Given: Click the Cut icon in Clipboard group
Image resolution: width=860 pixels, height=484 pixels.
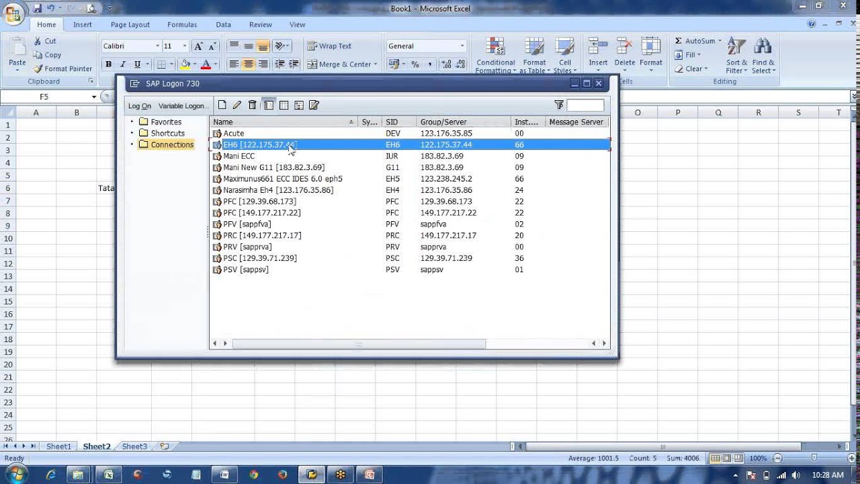Looking at the screenshot, I should pos(36,41).
